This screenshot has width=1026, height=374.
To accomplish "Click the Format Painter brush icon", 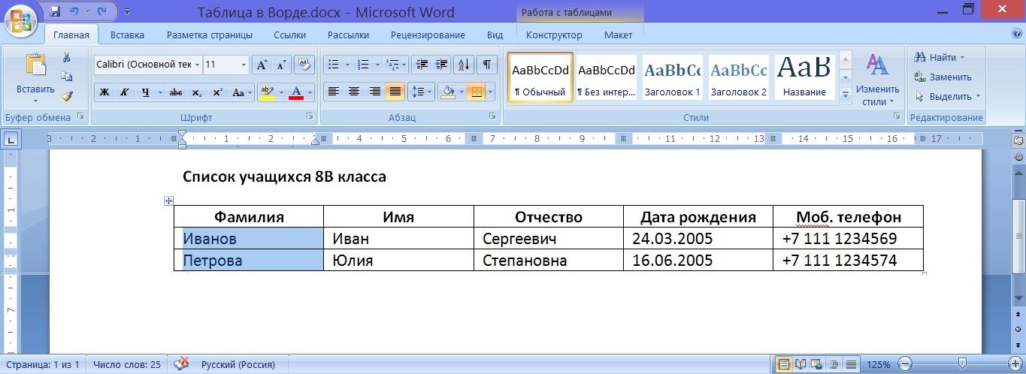I will 67,96.
